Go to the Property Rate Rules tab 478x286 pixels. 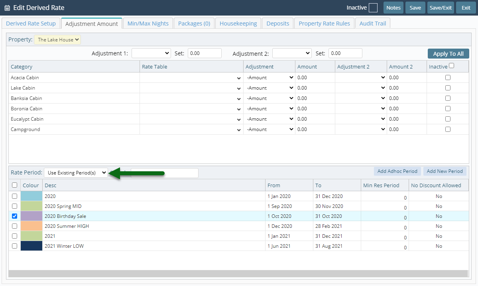[324, 24]
